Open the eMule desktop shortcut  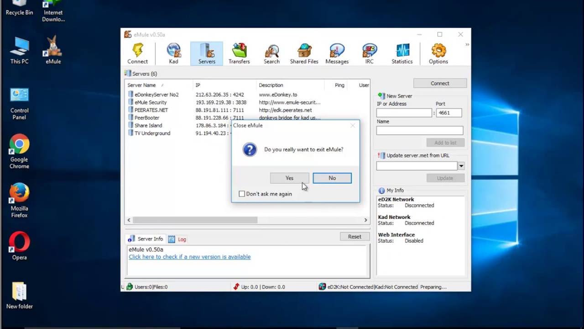(x=53, y=50)
